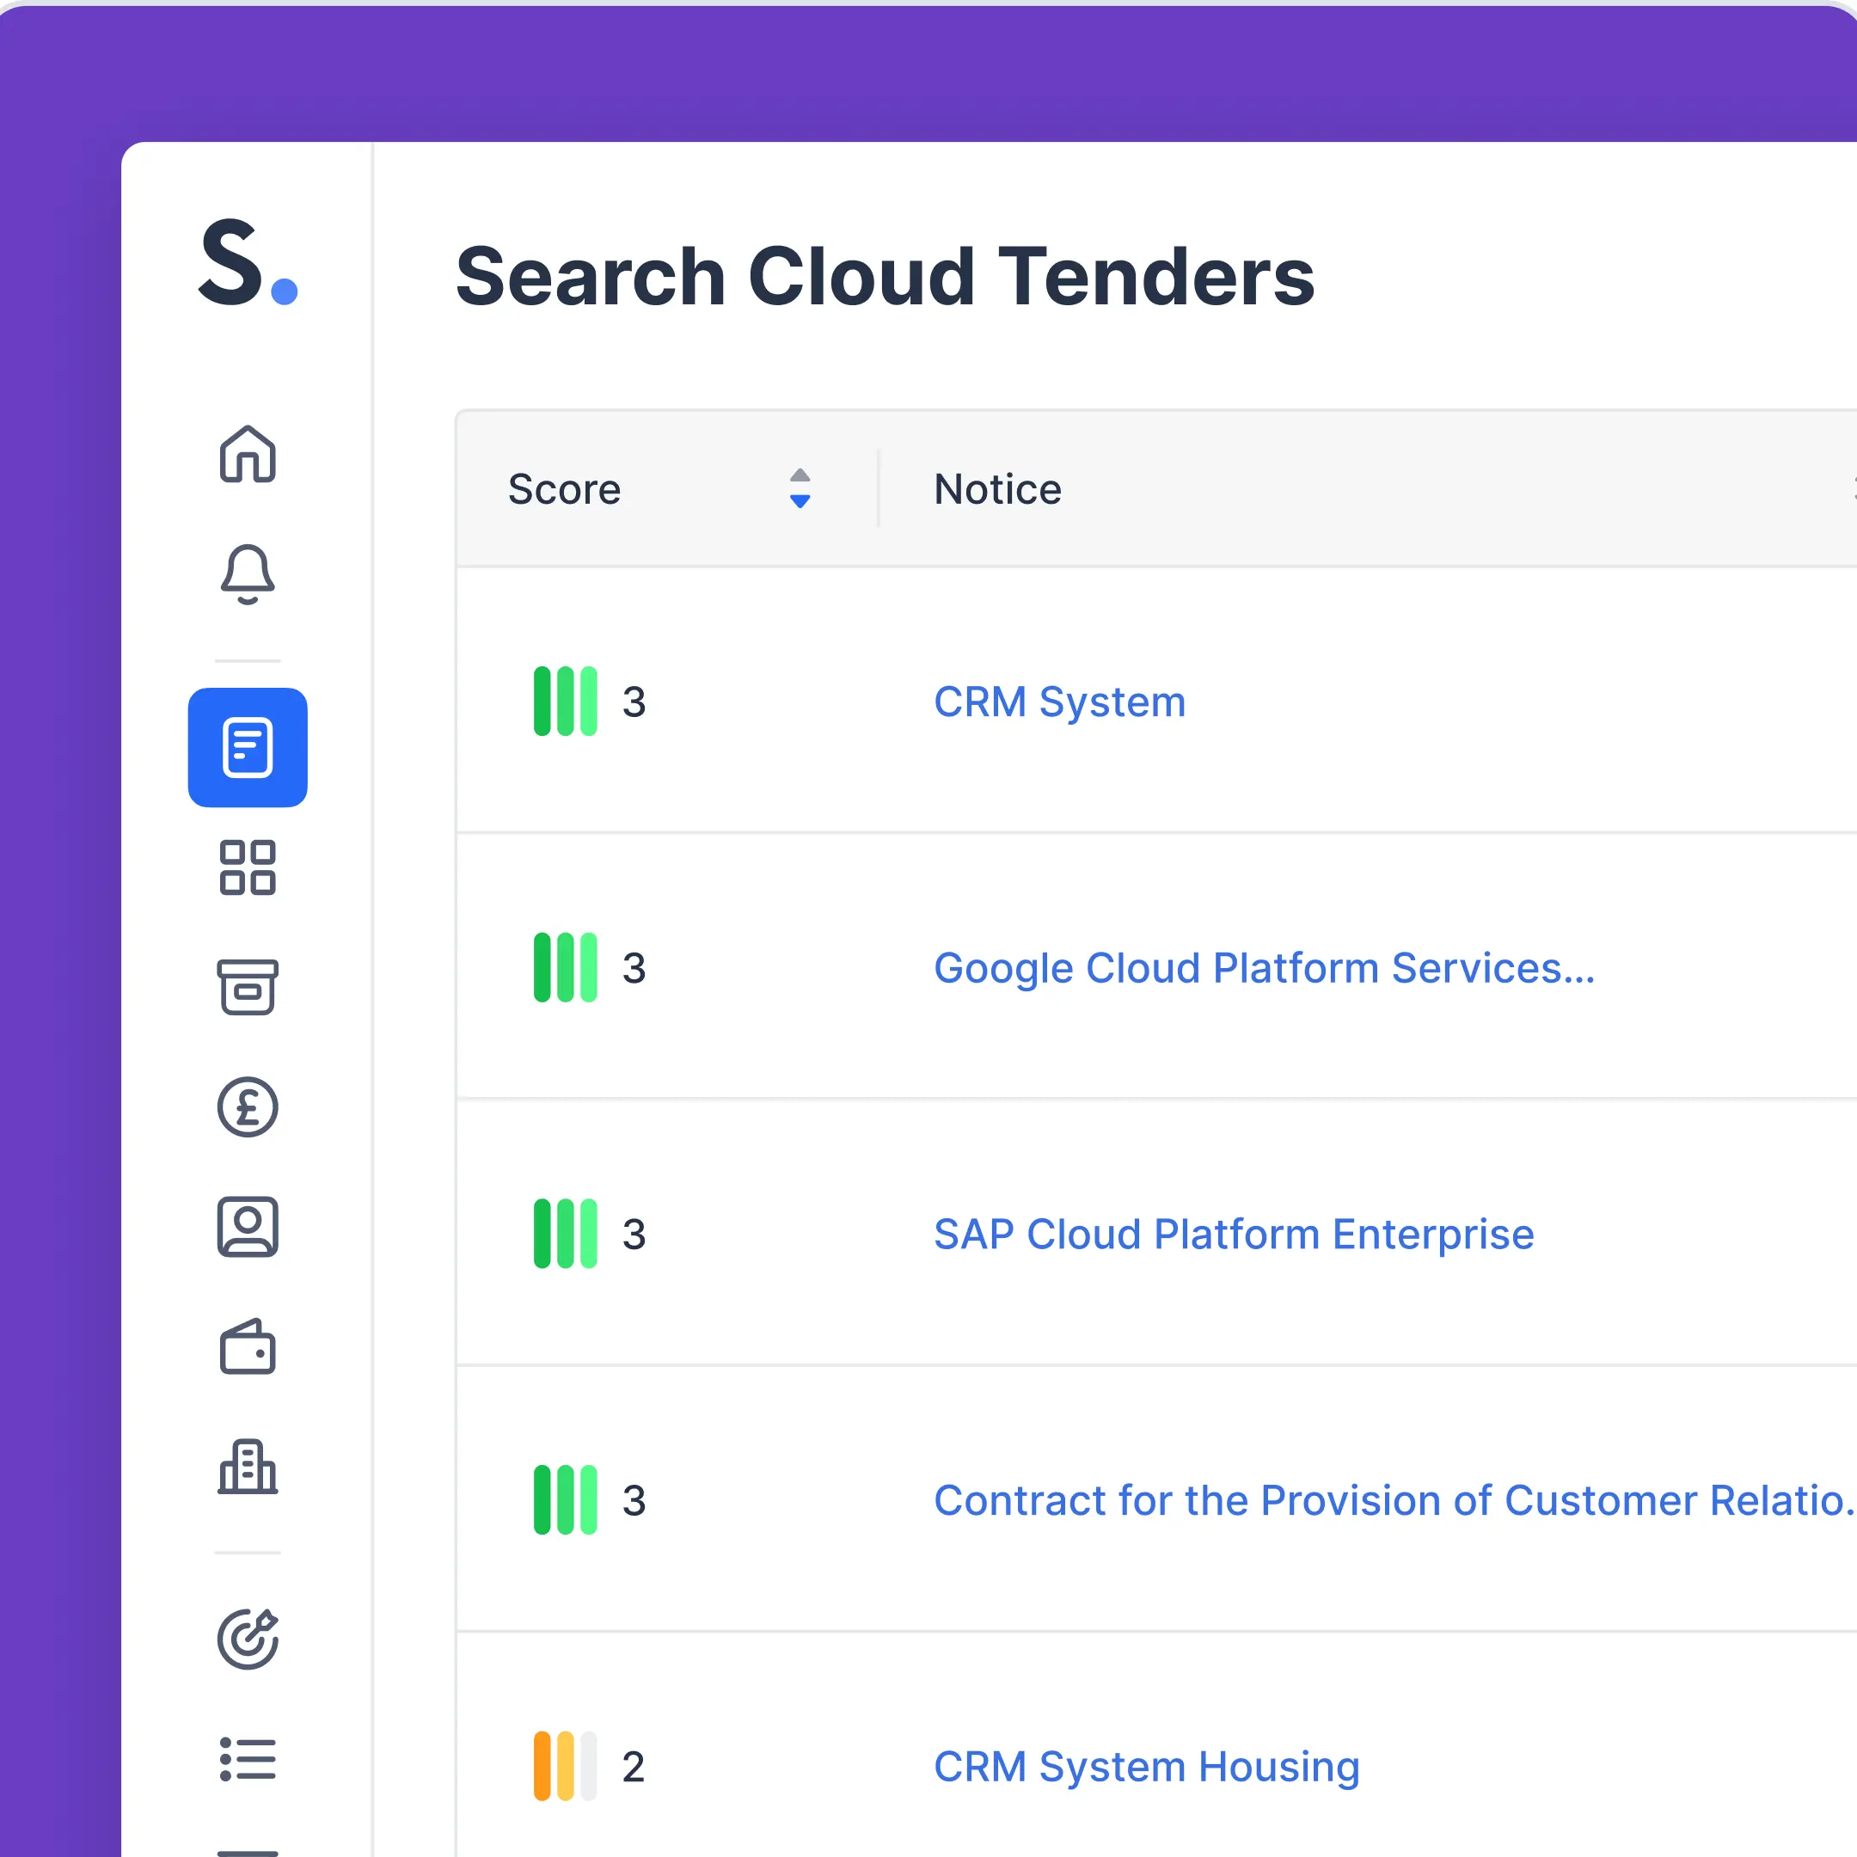Screen dimensions: 1857x1857
Task: Click the Score column header
Action: click(x=564, y=489)
